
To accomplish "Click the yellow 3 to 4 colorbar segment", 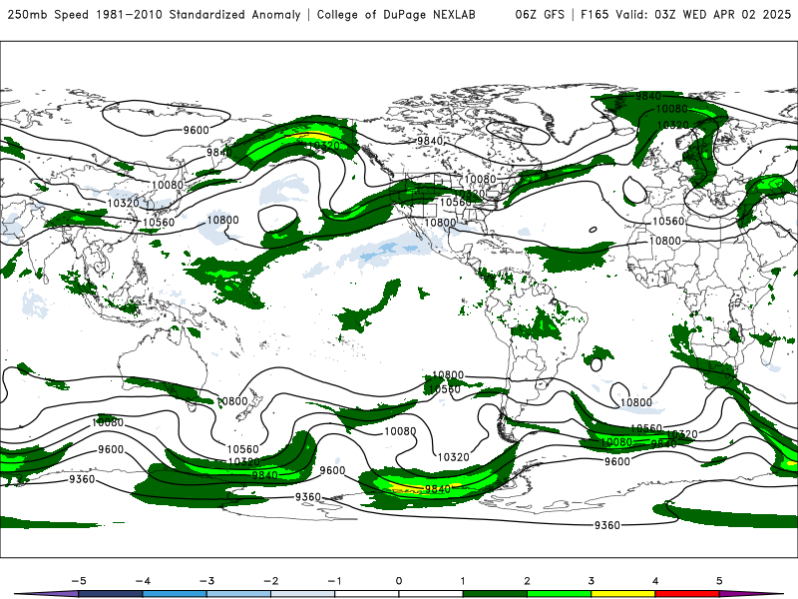I will [622, 594].
